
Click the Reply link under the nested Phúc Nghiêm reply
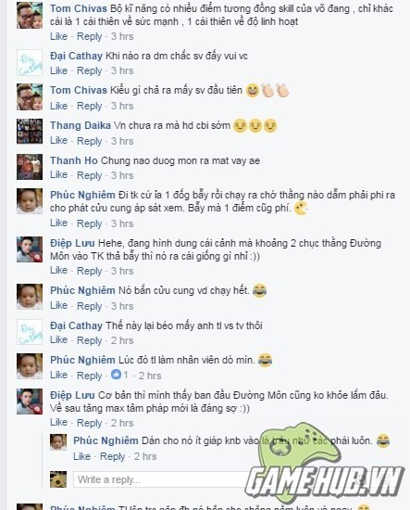pyautogui.click(x=112, y=456)
